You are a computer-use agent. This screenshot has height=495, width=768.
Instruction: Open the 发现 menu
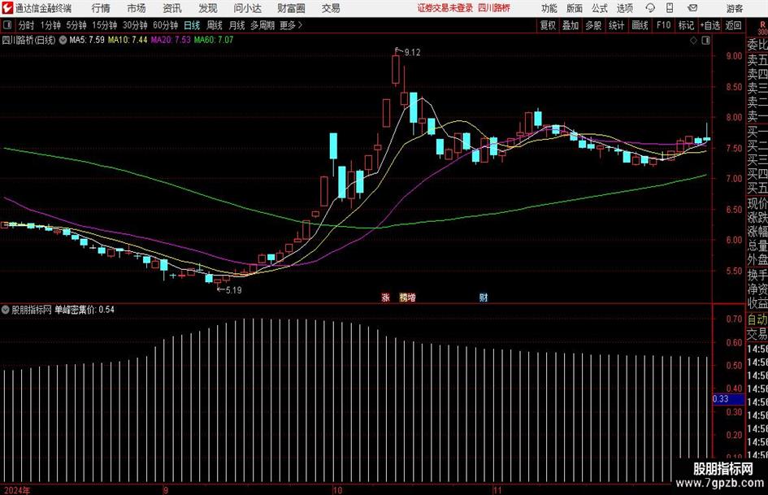[208, 8]
